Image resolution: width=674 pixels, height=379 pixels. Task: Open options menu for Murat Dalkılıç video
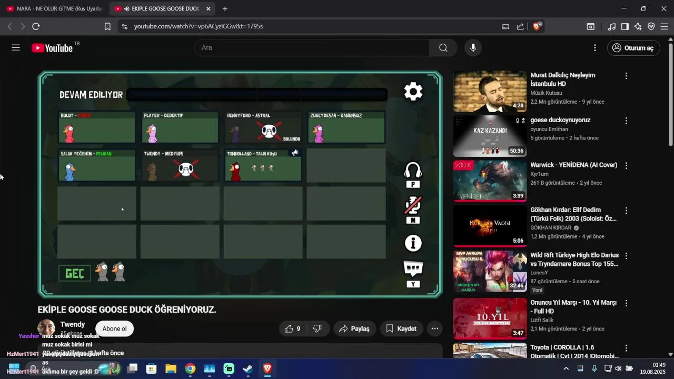point(626,76)
